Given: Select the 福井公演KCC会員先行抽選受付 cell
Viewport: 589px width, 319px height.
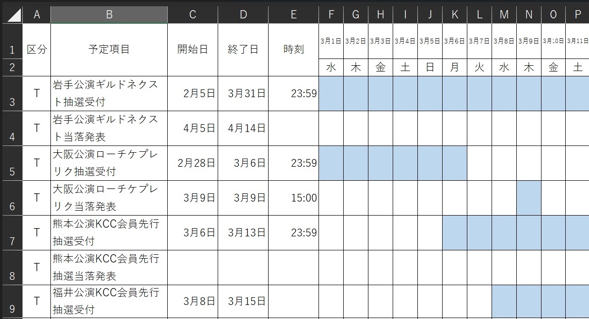Looking at the screenshot, I should point(109,301).
